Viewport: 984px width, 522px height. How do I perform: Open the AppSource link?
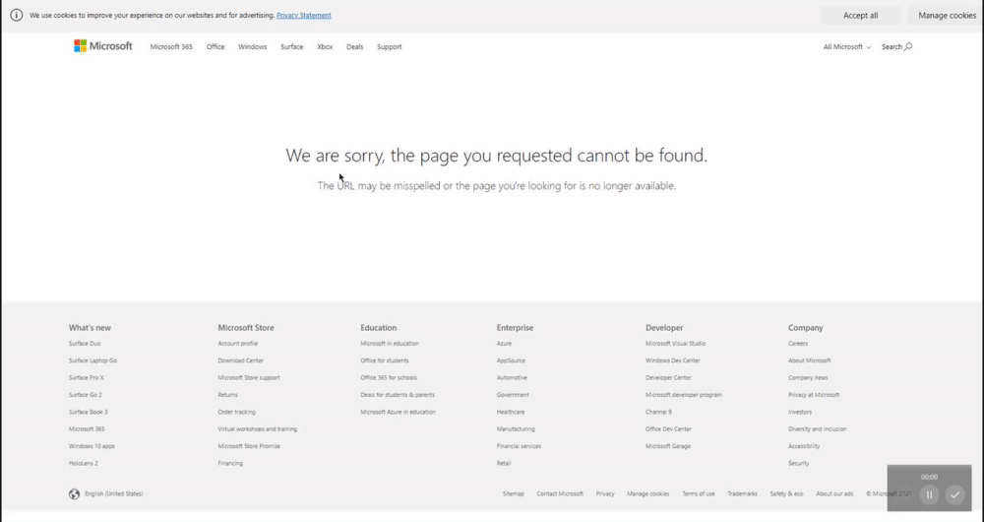(x=511, y=360)
